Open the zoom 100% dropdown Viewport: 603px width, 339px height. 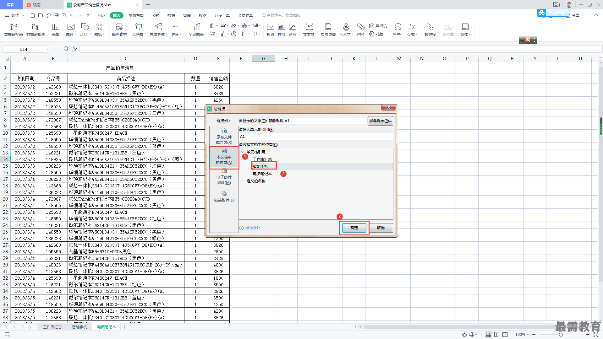tap(522, 335)
